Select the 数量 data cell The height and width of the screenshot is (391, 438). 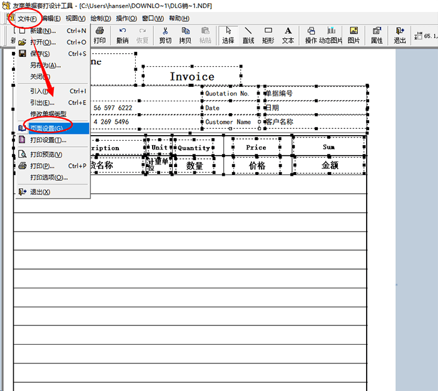[195, 166]
